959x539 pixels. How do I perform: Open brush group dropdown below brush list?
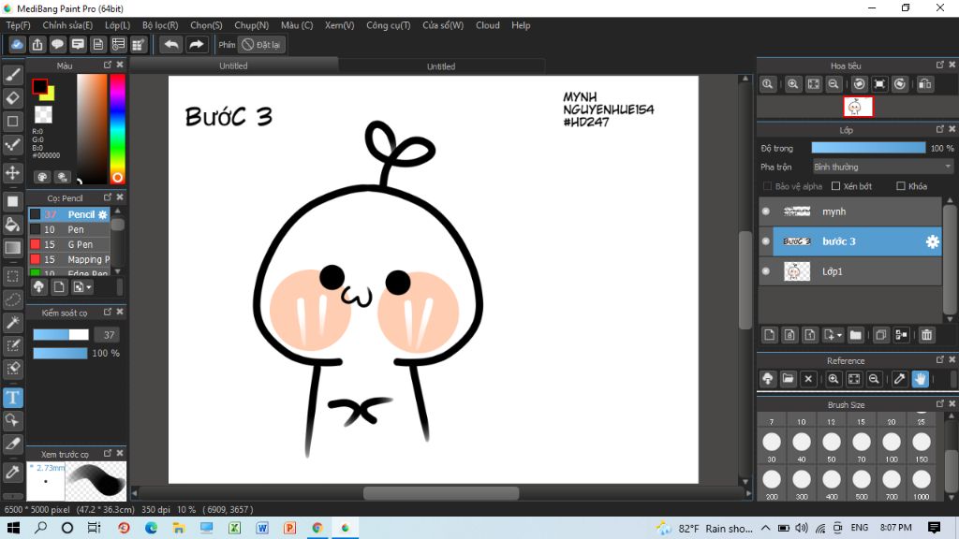[82, 286]
